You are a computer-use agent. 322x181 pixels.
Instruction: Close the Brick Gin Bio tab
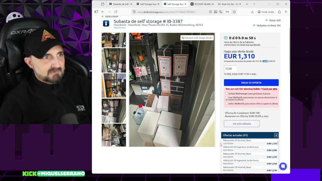[x=240, y=4]
